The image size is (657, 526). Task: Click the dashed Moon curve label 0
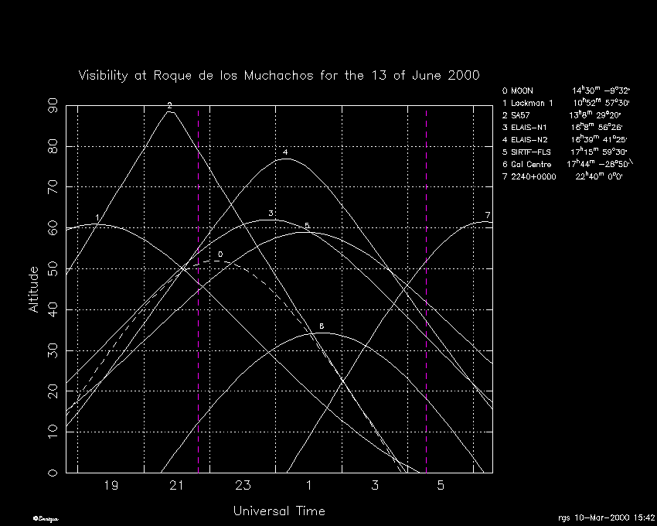(x=220, y=254)
